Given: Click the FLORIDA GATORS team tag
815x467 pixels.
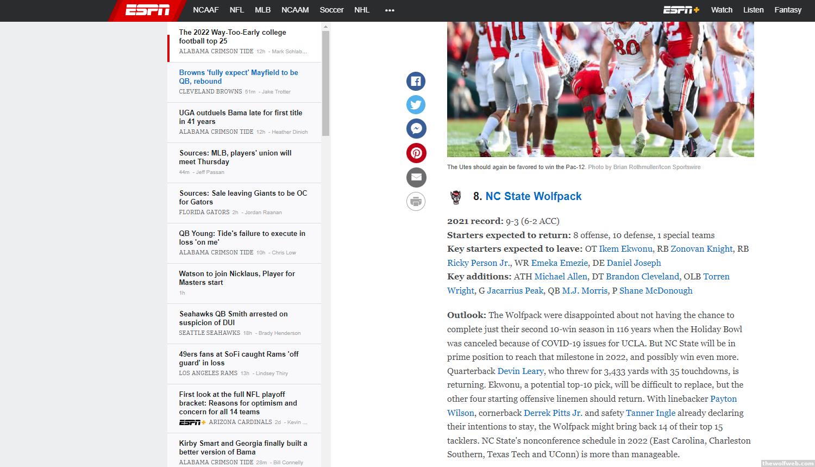Looking at the screenshot, I should click(204, 212).
